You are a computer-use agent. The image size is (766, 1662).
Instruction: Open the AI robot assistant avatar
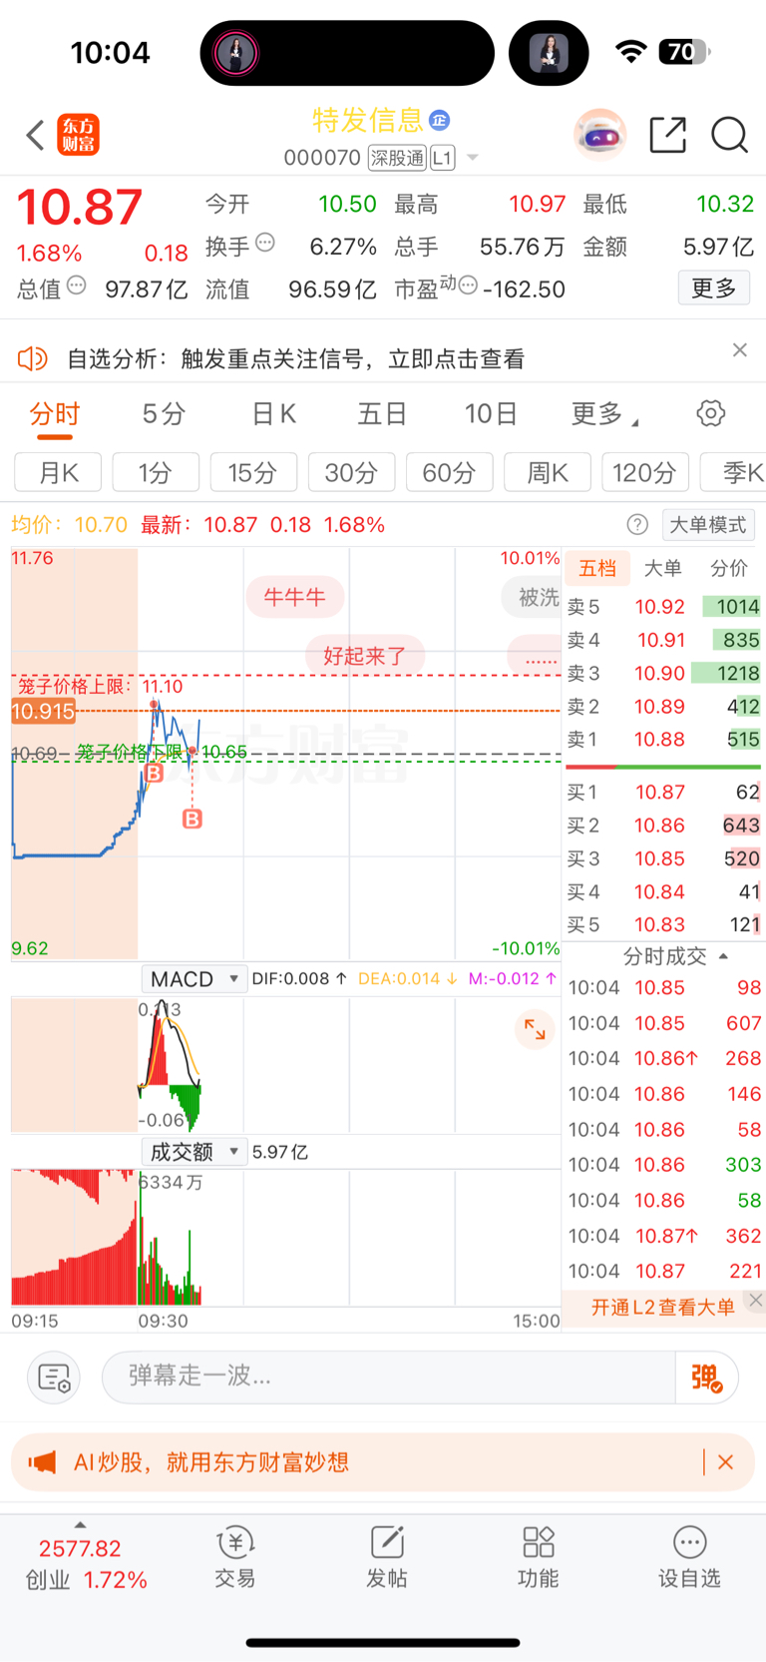coord(599,134)
